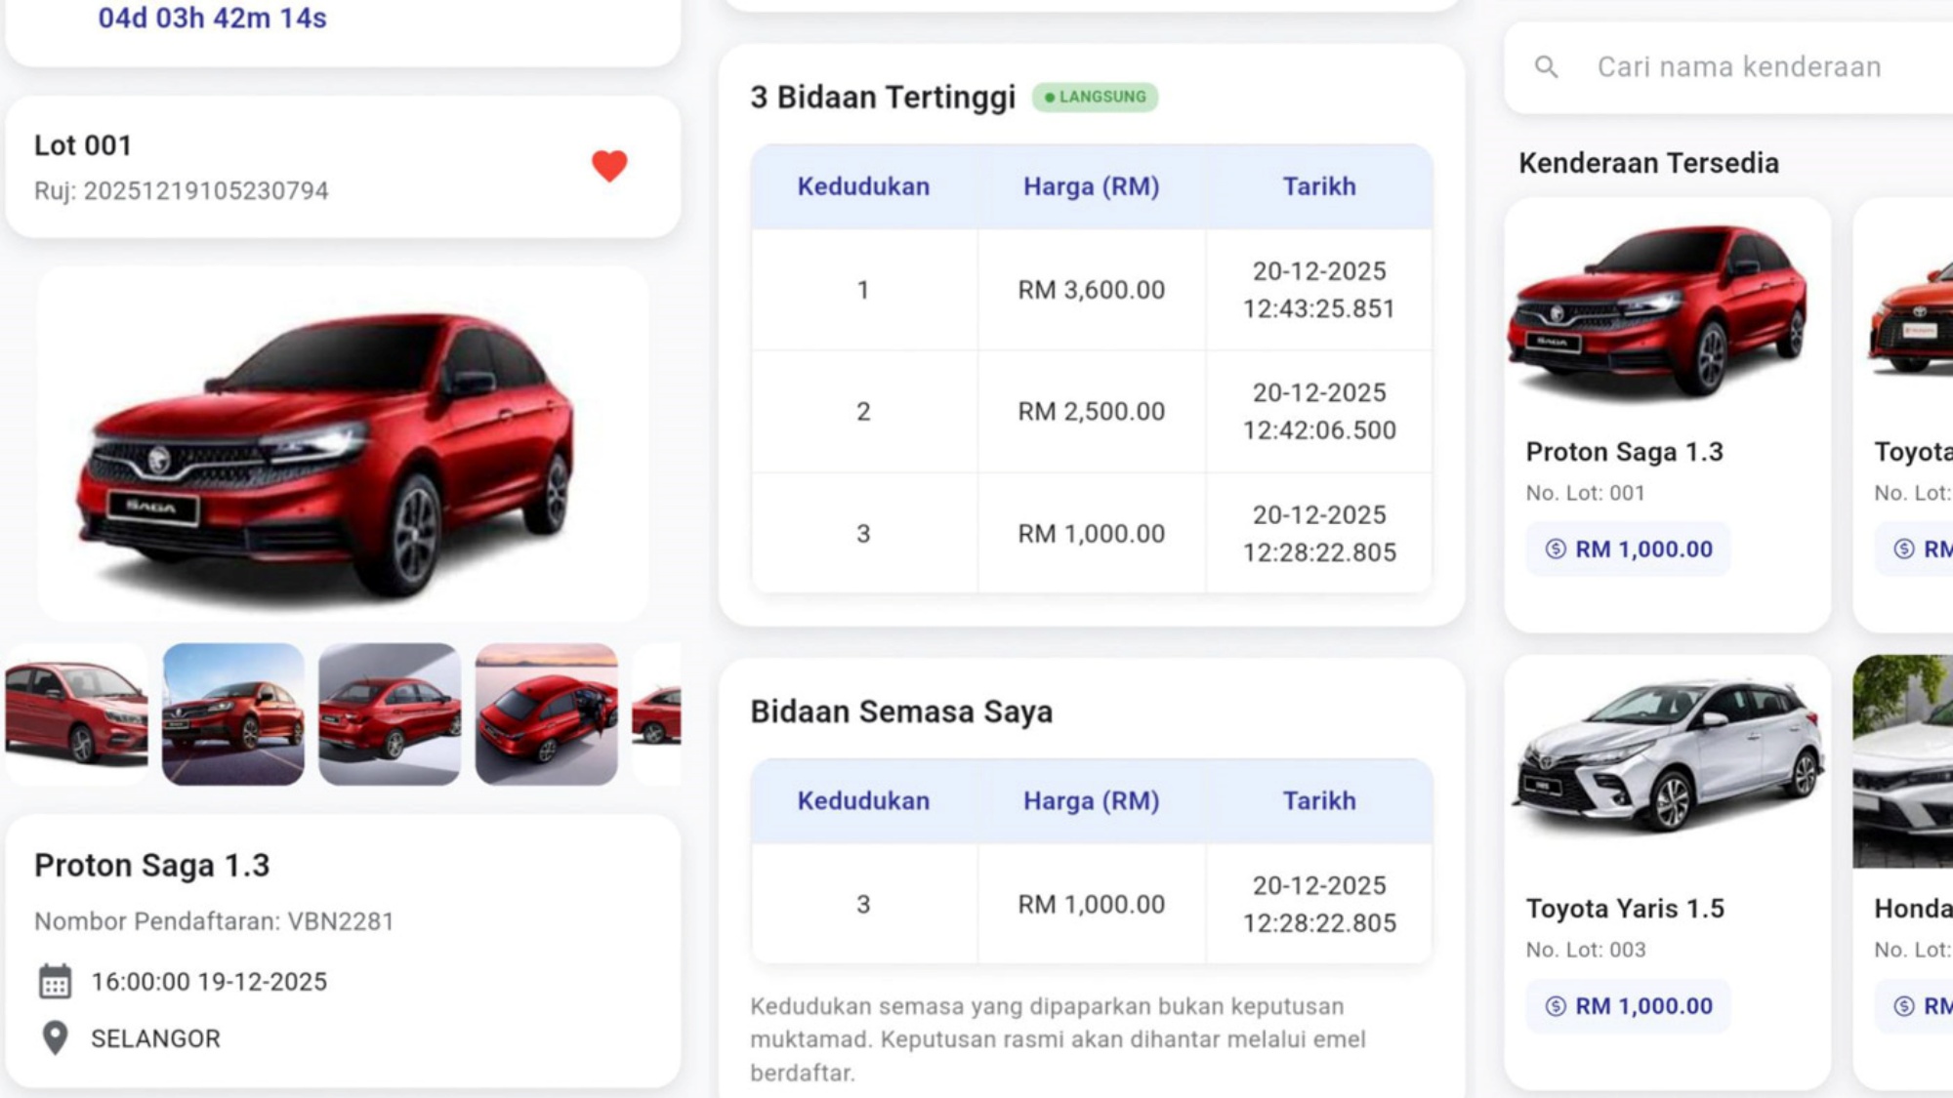Screen dimensions: 1953x1098
Task: Click the heart icon in Lot 001 card
Action: tap(607, 166)
